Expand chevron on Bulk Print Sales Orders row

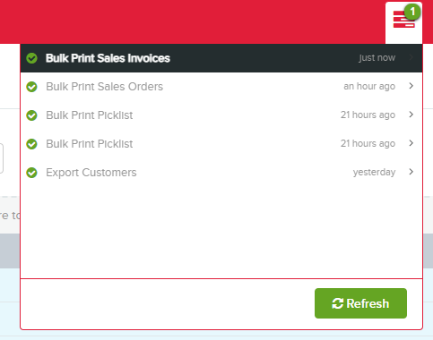411,86
